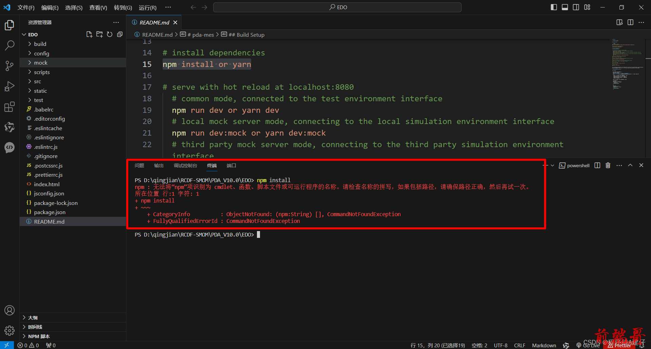Switch to the 输出 panel tab

tap(159, 165)
